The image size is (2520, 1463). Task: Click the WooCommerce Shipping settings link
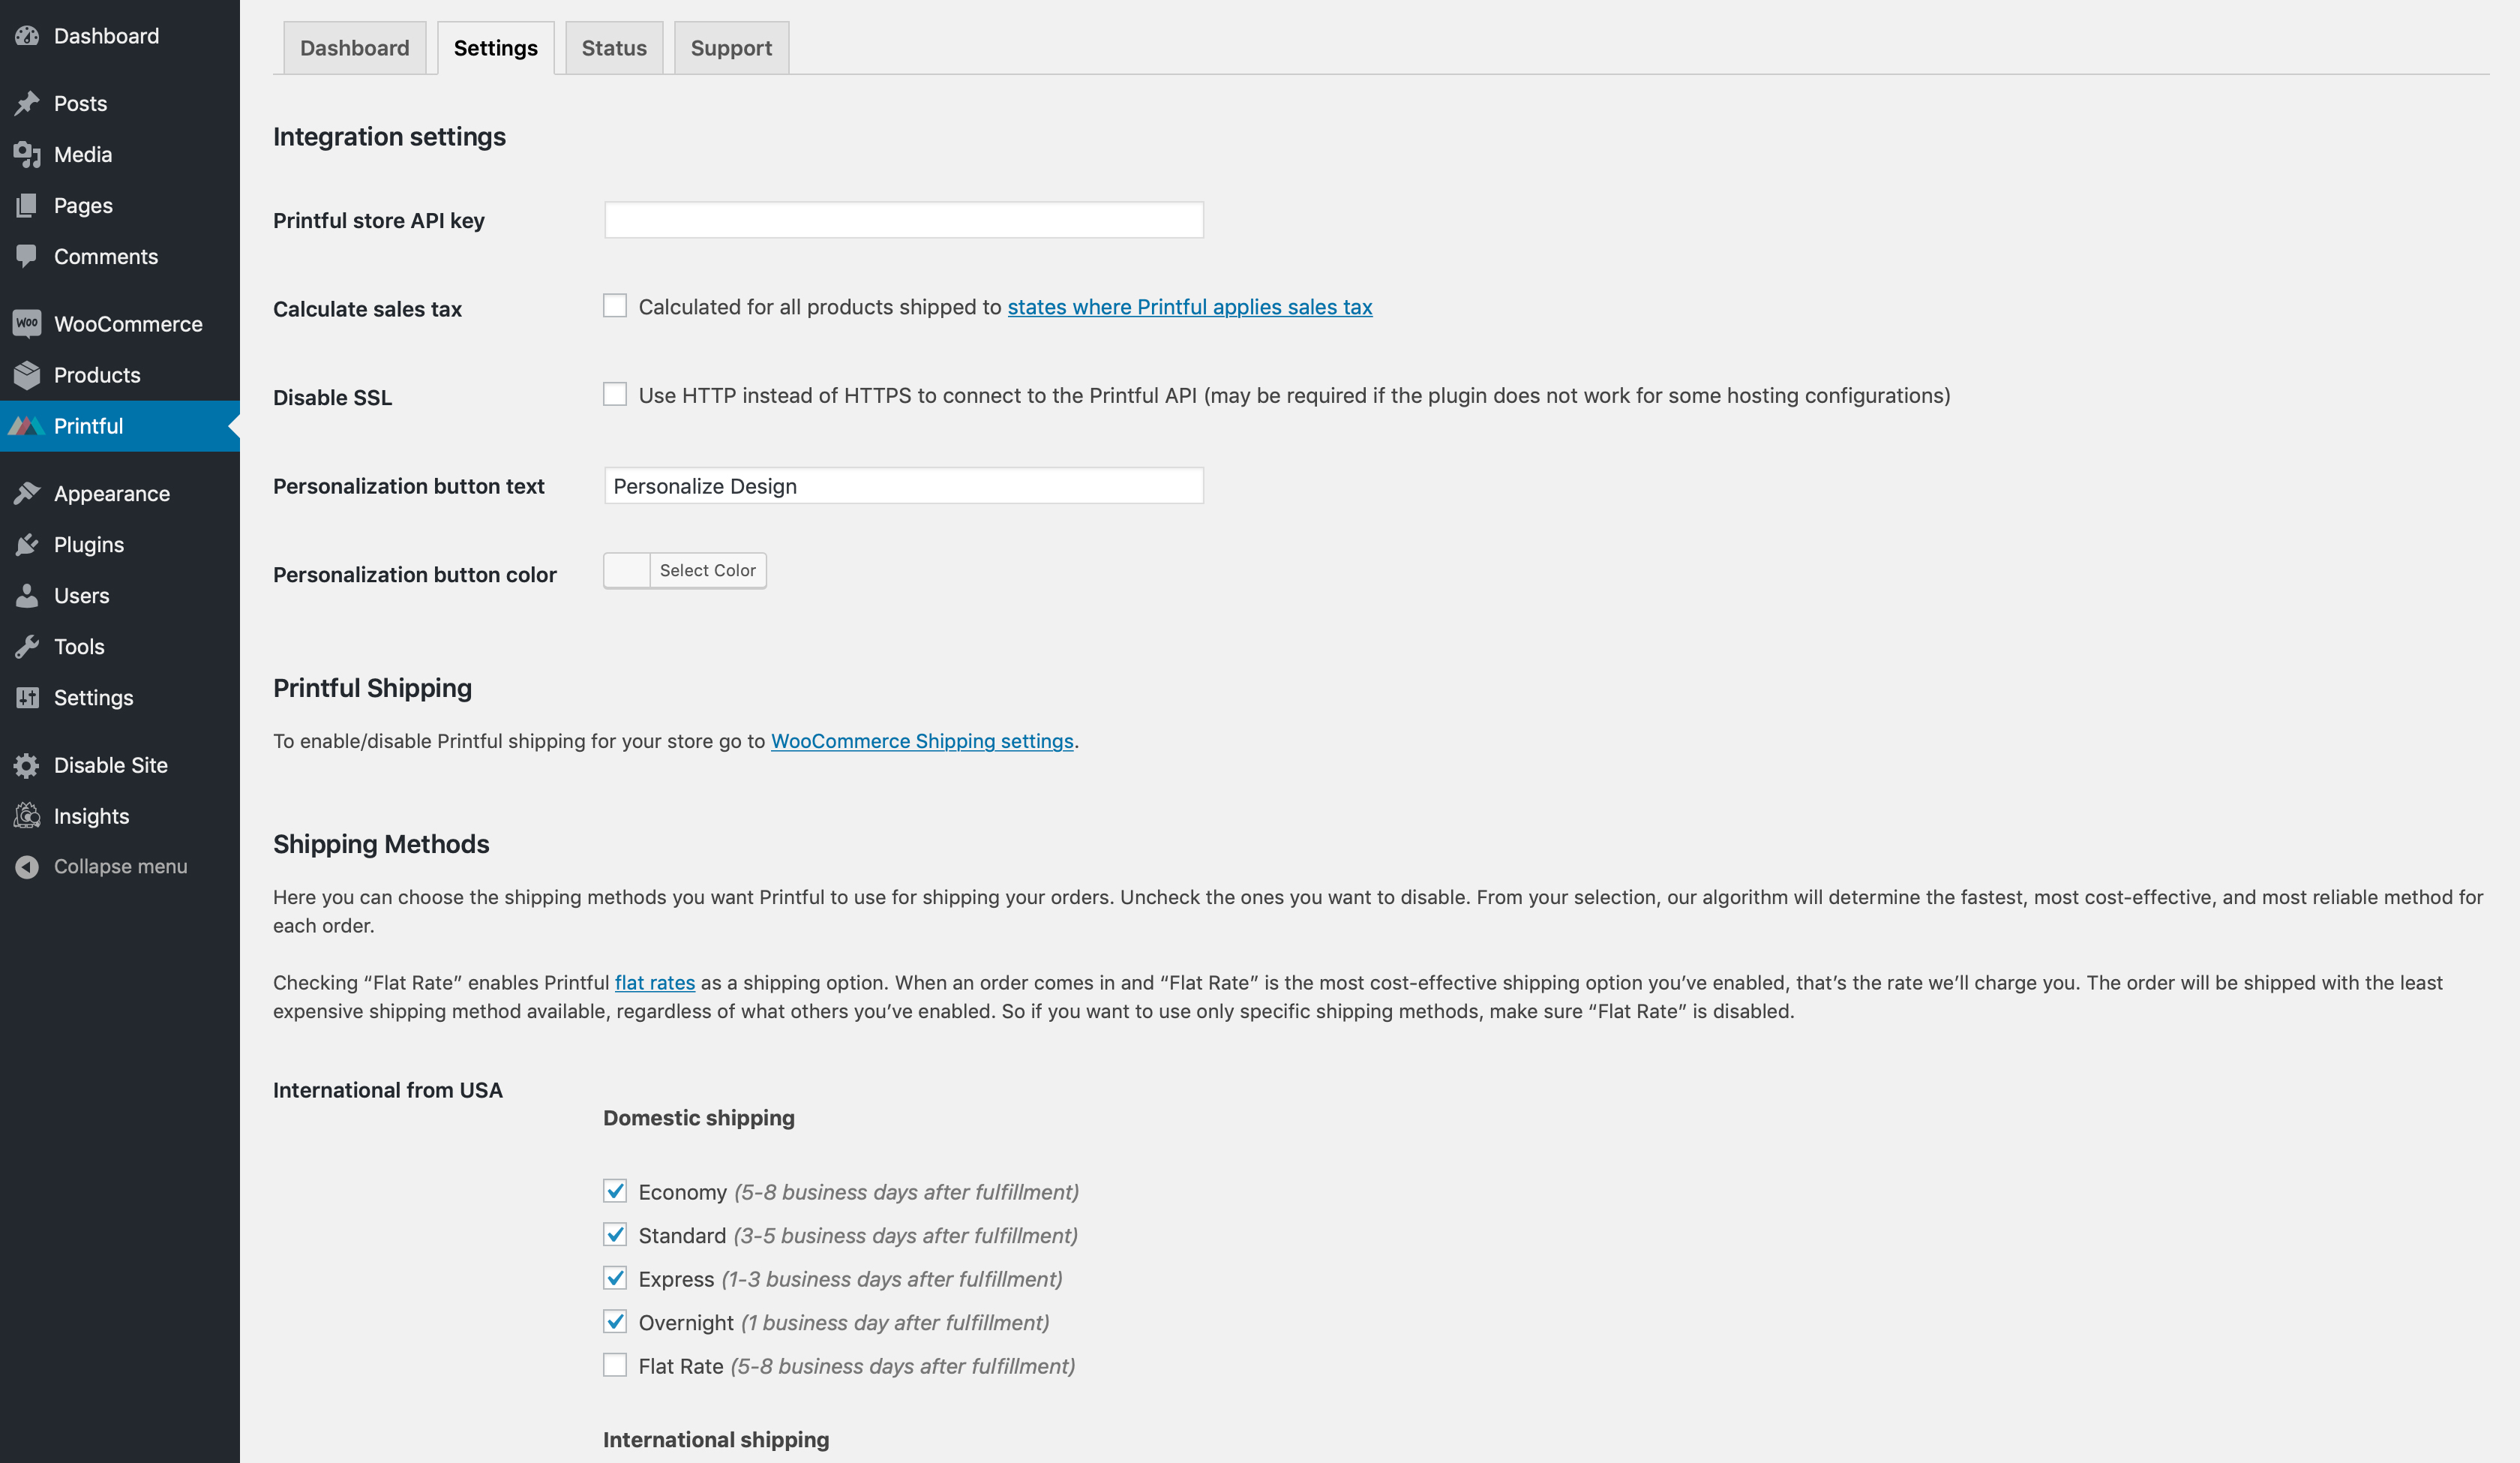pyautogui.click(x=922, y=741)
